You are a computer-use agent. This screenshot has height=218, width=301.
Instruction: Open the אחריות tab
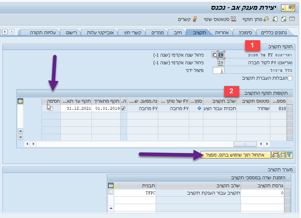222,32
